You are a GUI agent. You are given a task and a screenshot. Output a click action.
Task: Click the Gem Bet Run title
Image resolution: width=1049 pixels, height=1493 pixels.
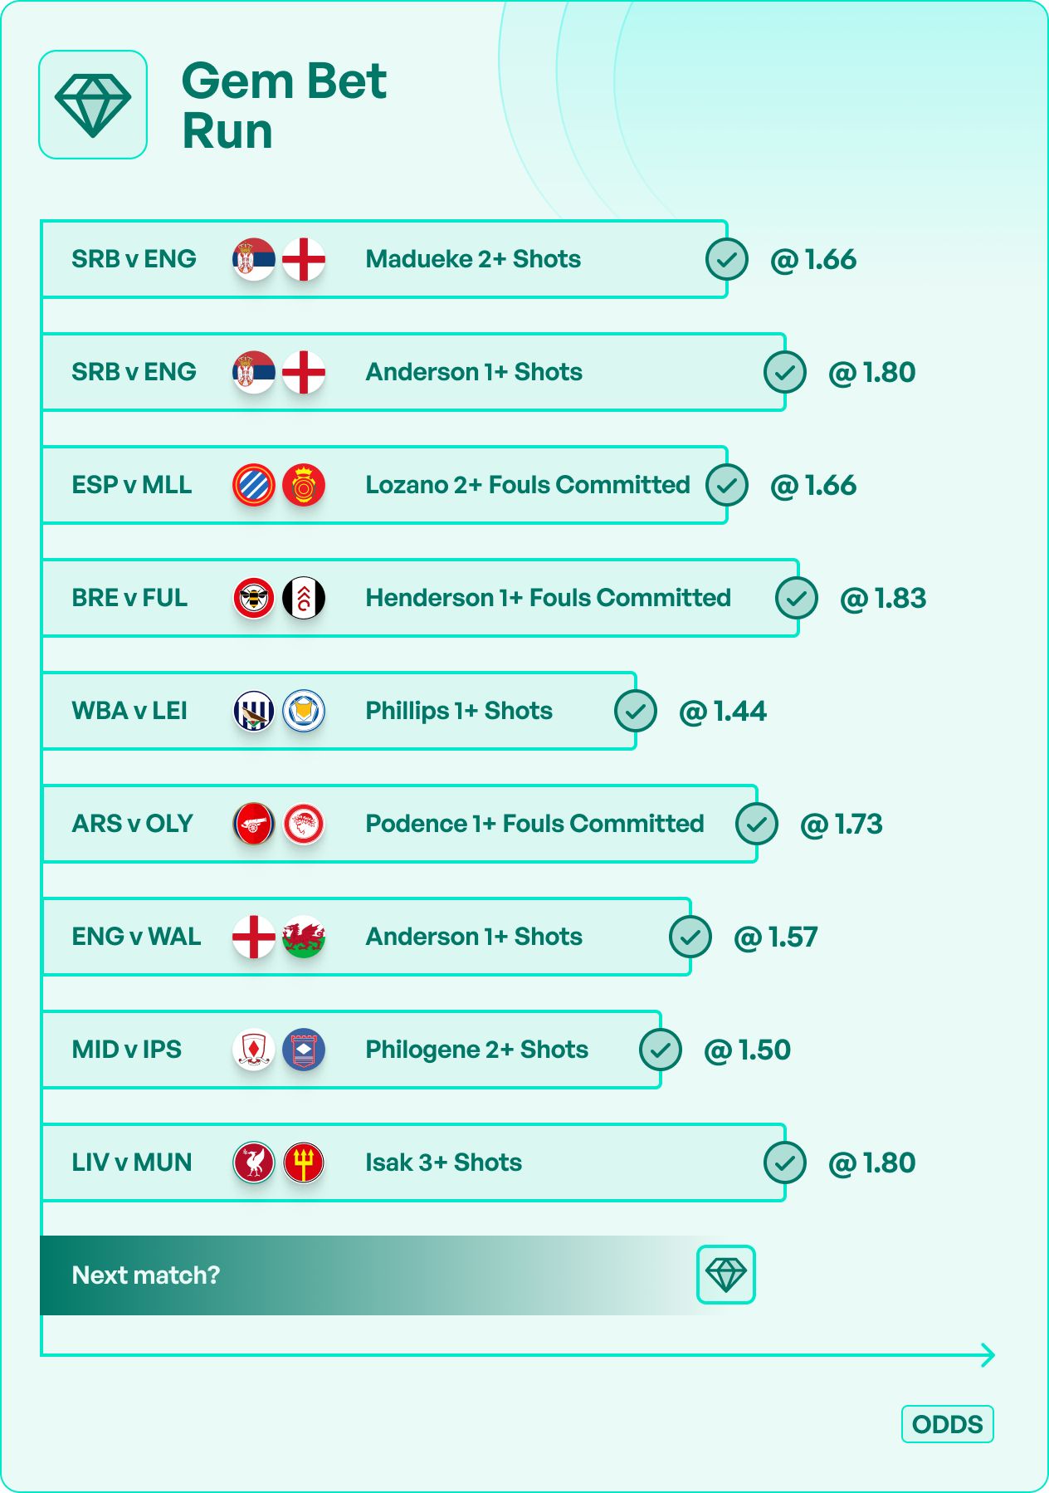pos(284,105)
